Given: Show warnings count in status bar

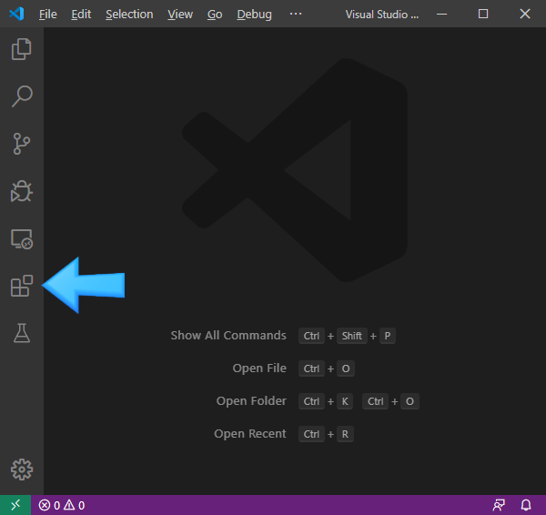Looking at the screenshot, I should coord(75,505).
